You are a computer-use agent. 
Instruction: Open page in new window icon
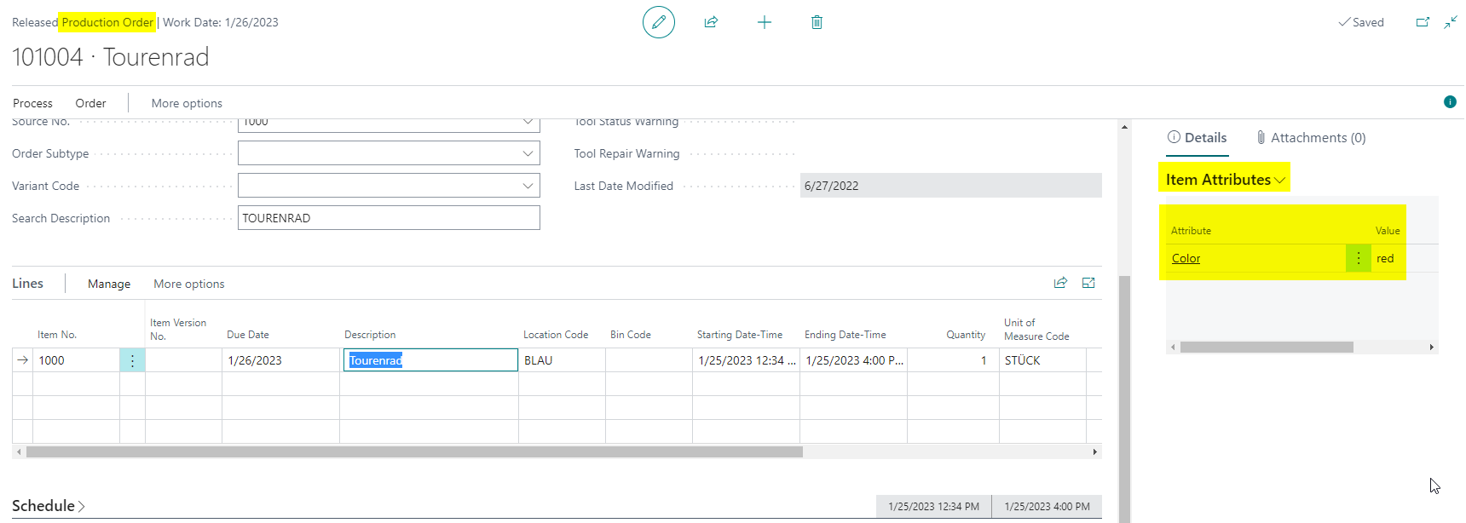tap(1423, 22)
